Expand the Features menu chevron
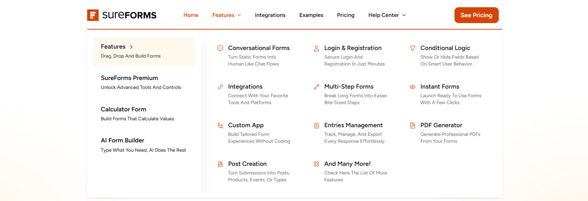Viewport: 588px width, 201px height. [239, 15]
